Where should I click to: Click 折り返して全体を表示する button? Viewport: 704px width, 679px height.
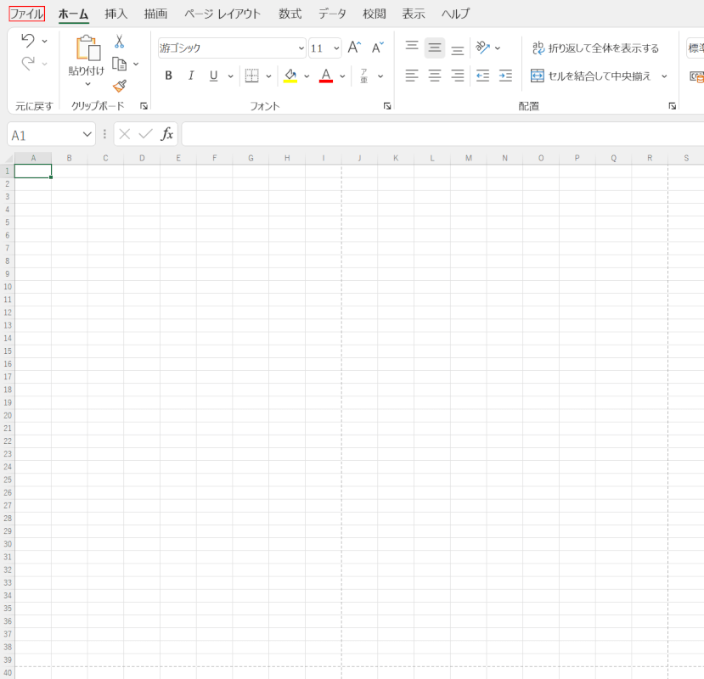[x=600, y=48]
